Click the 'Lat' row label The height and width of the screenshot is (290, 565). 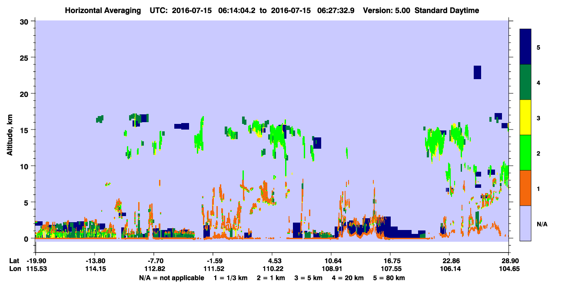(13, 261)
